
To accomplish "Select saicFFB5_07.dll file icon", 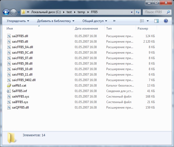I will 9,58.
